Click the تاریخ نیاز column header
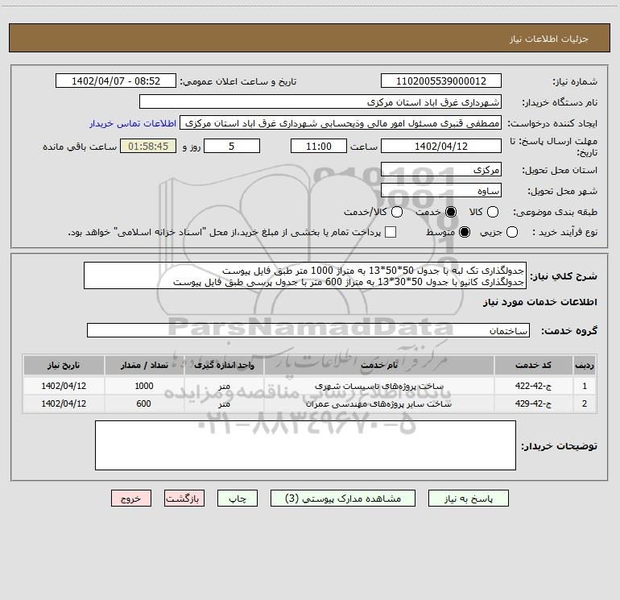The width and height of the screenshot is (620, 600). 64,365
